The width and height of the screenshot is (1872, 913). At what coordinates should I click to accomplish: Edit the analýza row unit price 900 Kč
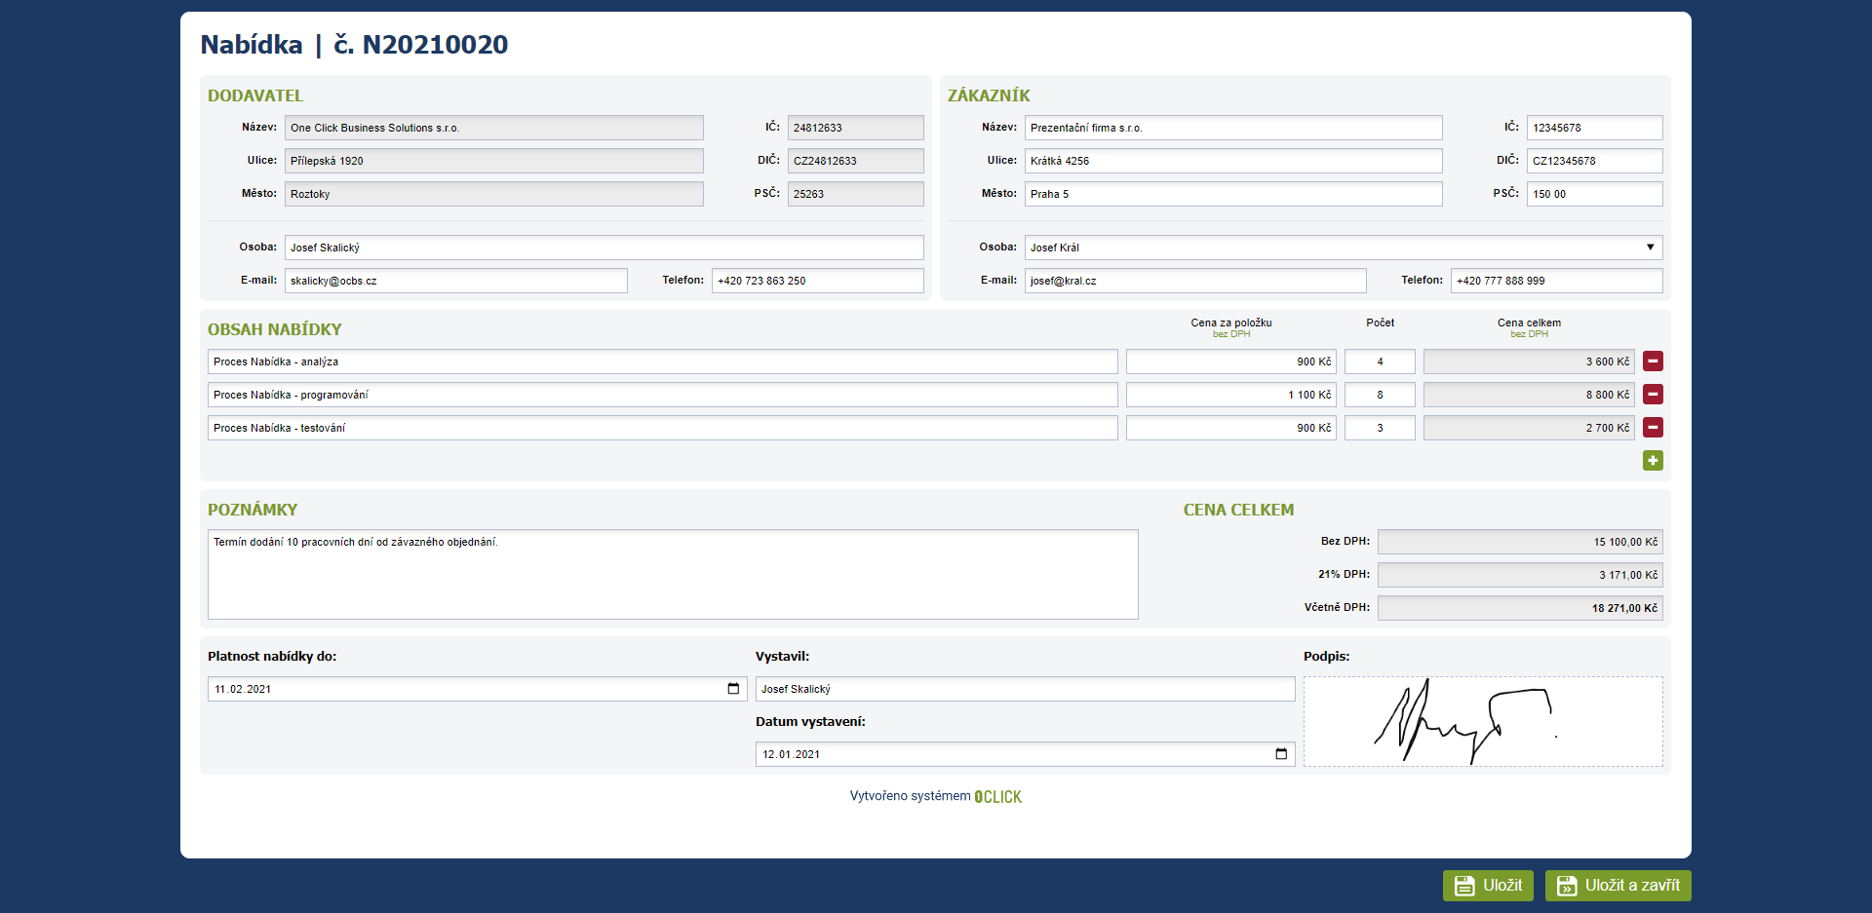(1231, 361)
